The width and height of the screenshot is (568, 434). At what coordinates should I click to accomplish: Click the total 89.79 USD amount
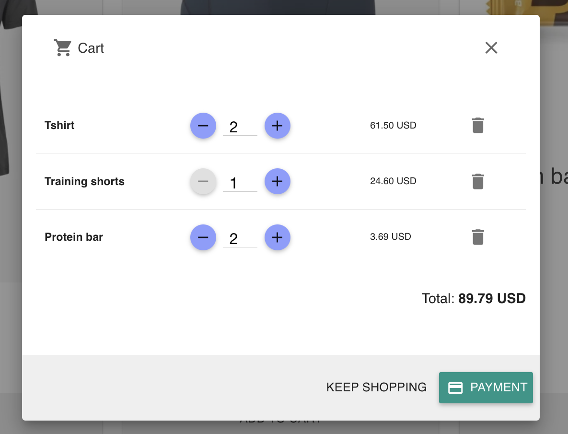pos(492,298)
